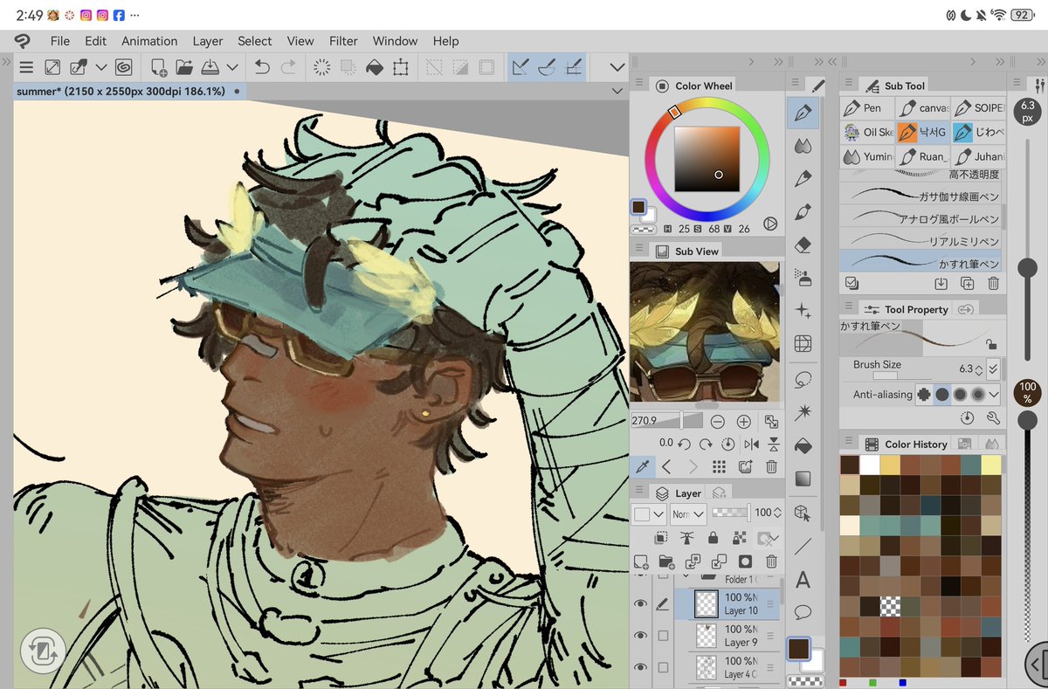Image resolution: width=1048 pixels, height=689 pixels.
Task: Toggle visibility of Layer 9
Action: tap(641, 635)
